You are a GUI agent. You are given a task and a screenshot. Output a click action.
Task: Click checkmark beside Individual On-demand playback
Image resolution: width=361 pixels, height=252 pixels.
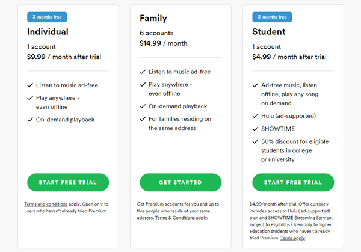pos(30,119)
